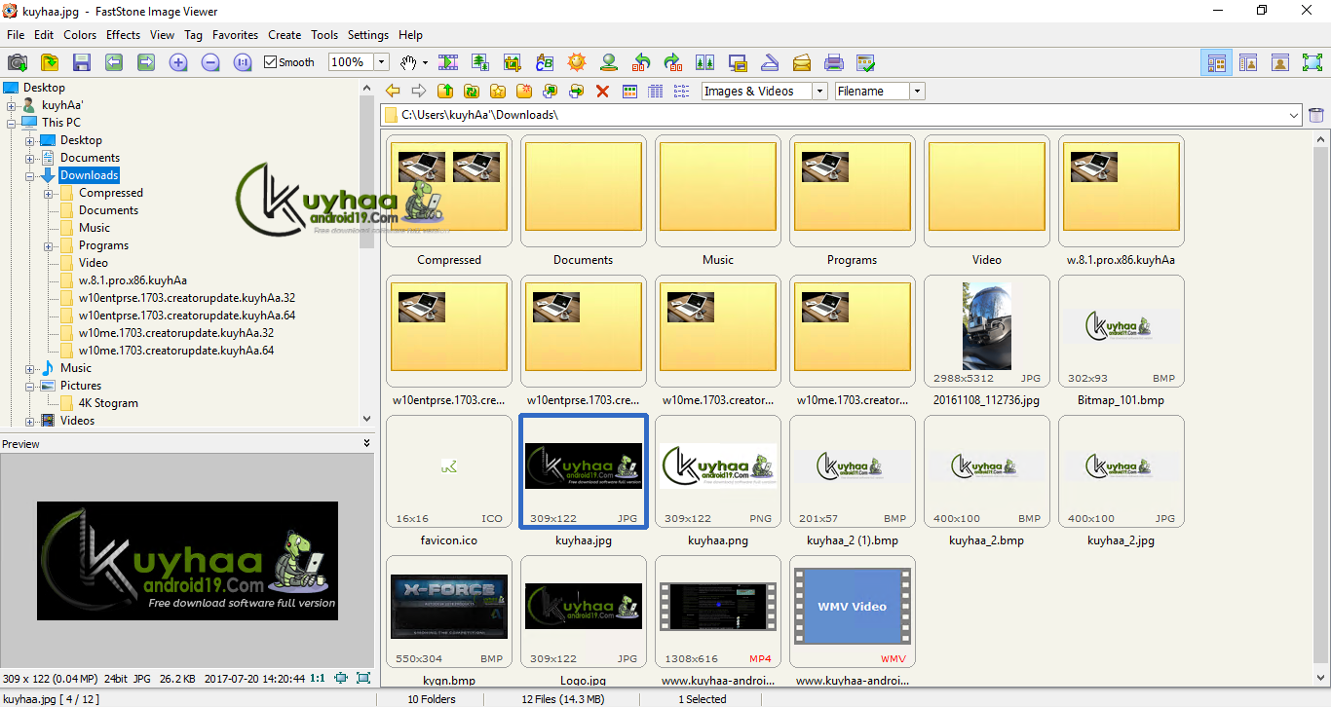The image size is (1331, 707).
Task: Click the printer icon
Action: [834, 62]
